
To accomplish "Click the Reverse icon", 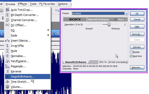I will pyautogui.click(x=7, y=71).
